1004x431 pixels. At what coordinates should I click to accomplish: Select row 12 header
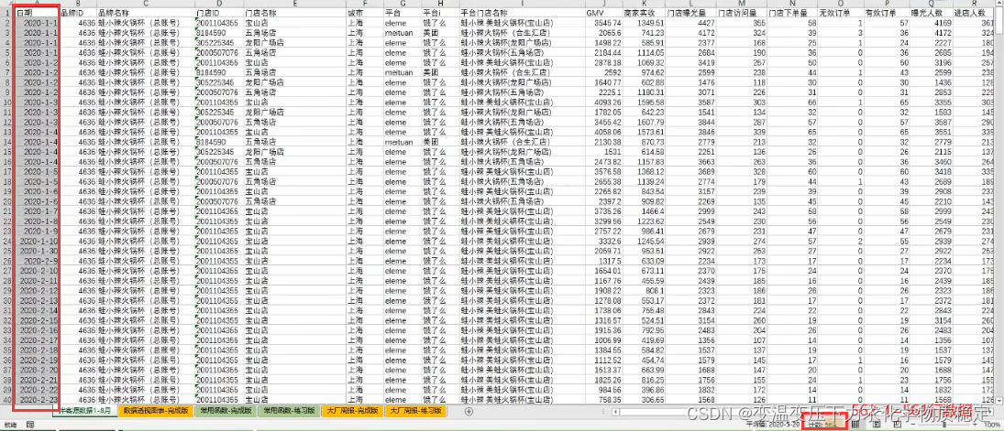point(7,122)
